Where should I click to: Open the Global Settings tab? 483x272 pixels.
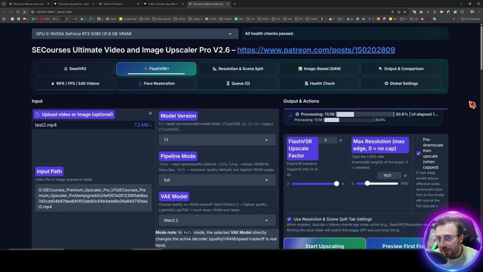(x=401, y=83)
